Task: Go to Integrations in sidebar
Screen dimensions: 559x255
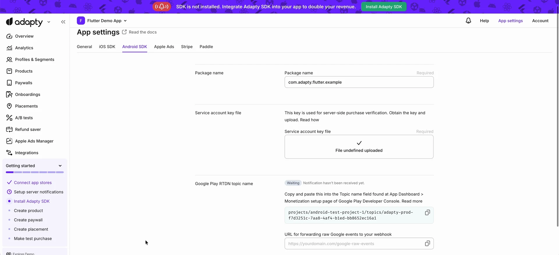Action: [26, 153]
